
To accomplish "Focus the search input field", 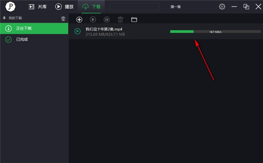I will [x=135, y=7].
